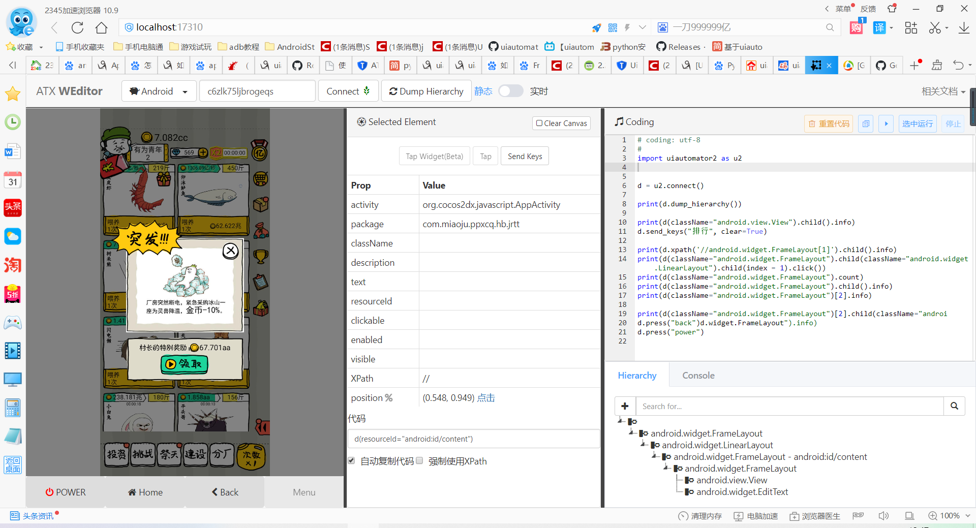Switch to the Console tab
Image resolution: width=976 pixels, height=528 pixels.
coord(698,375)
